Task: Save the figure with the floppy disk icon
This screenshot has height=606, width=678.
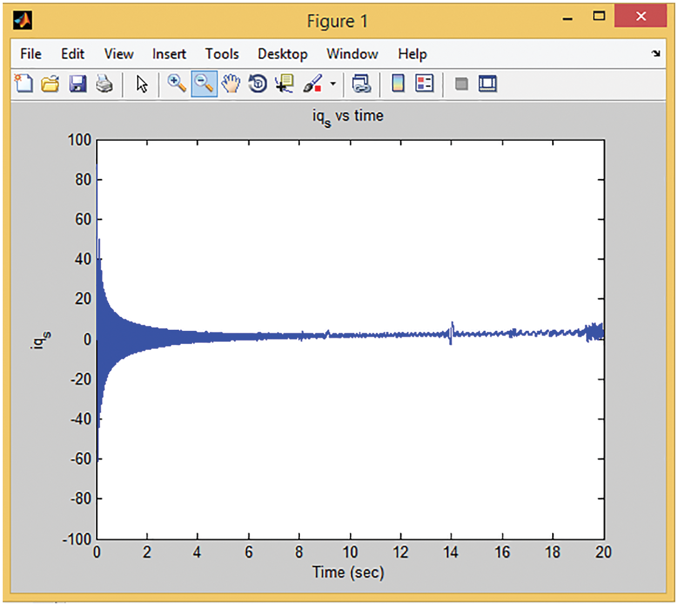Action: (x=78, y=84)
